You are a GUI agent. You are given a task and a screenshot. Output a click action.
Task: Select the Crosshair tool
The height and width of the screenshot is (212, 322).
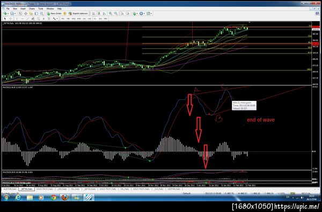[x=11, y=19]
